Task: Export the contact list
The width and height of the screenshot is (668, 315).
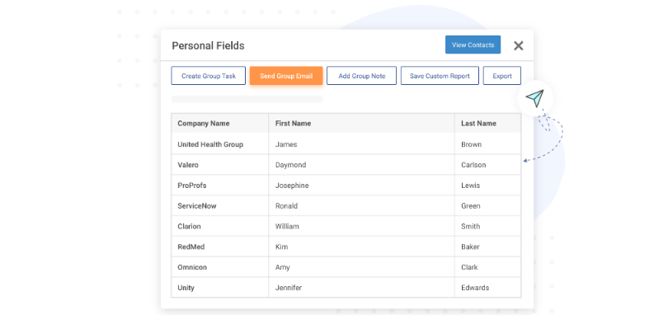Action: [x=502, y=76]
